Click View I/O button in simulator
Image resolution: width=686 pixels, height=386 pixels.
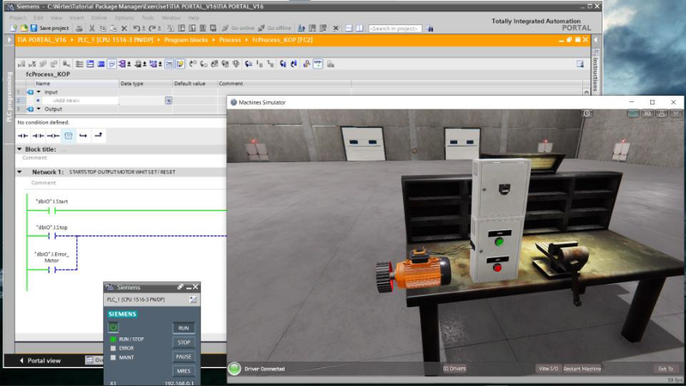click(548, 369)
